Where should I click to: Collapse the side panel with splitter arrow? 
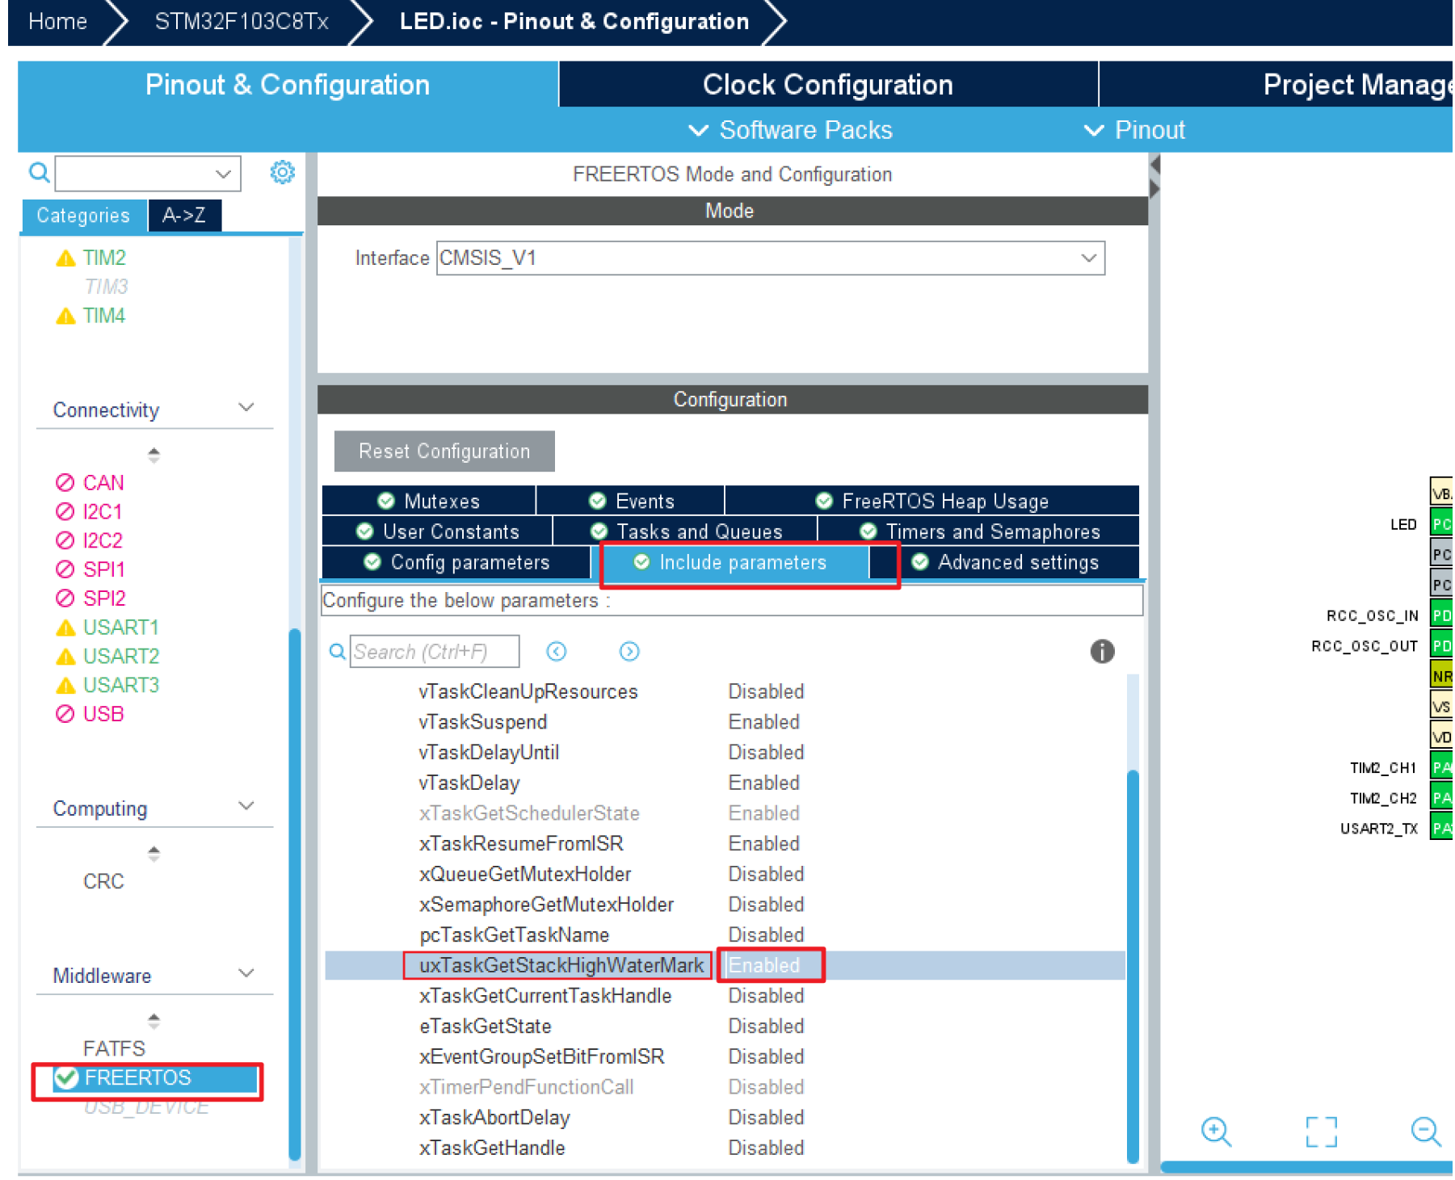pyautogui.click(x=1154, y=166)
